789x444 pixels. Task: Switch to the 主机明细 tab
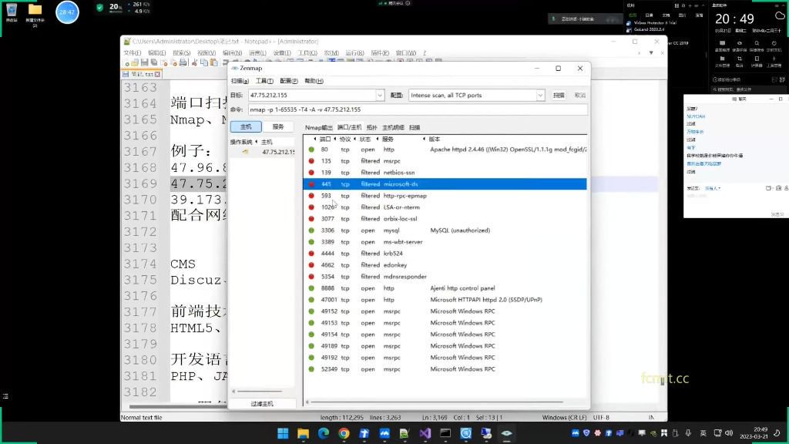(393, 128)
